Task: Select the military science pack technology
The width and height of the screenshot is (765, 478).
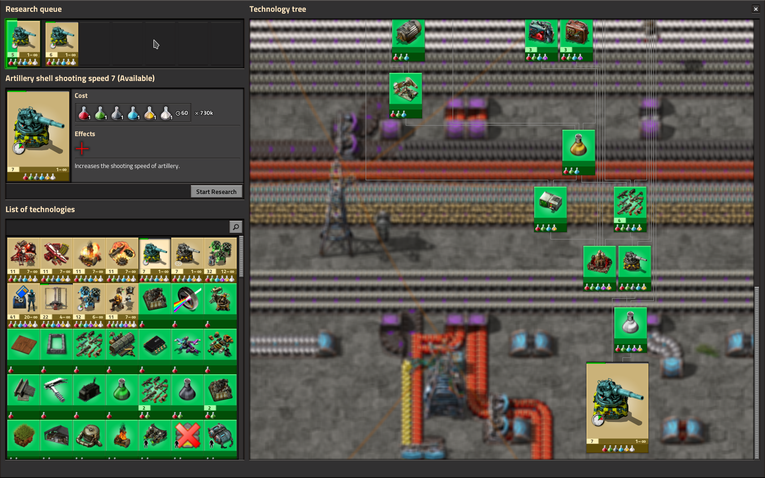Action: [x=188, y=389]
